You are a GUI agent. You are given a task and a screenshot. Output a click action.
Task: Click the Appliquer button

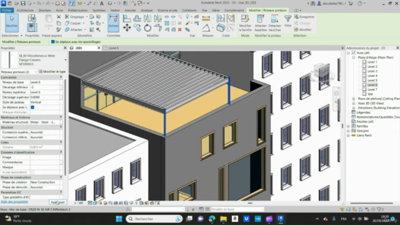pos(57,202)
